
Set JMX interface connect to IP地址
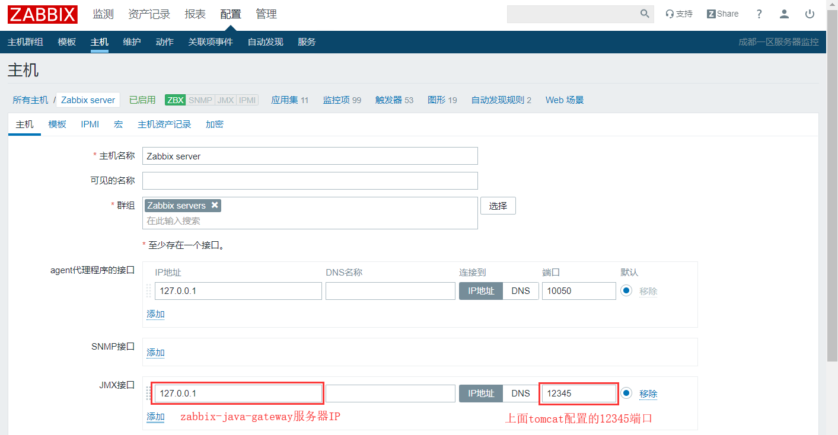point(481,394)
